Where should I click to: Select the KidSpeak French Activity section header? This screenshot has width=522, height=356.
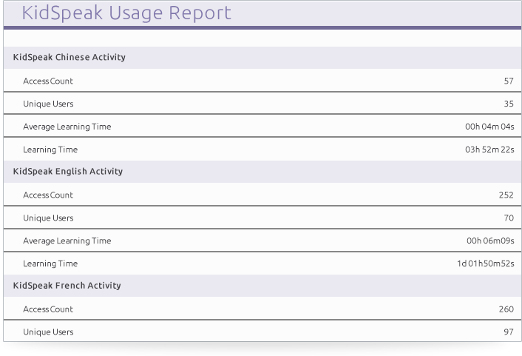pos(67,285)
